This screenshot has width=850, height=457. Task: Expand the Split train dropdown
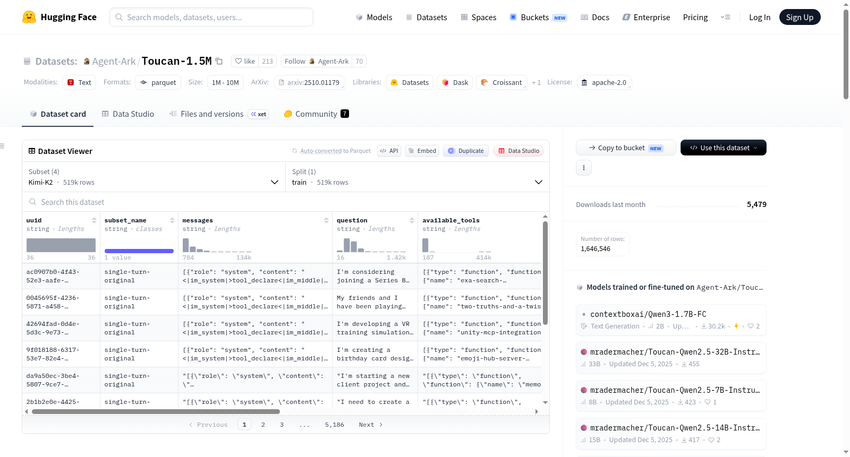pos(417,177)
